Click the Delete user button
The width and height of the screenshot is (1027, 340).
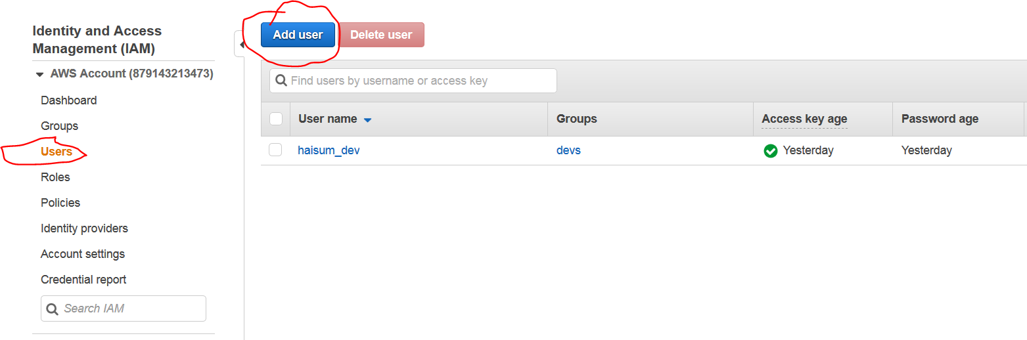pyautogui.click(x=381, y=35)
